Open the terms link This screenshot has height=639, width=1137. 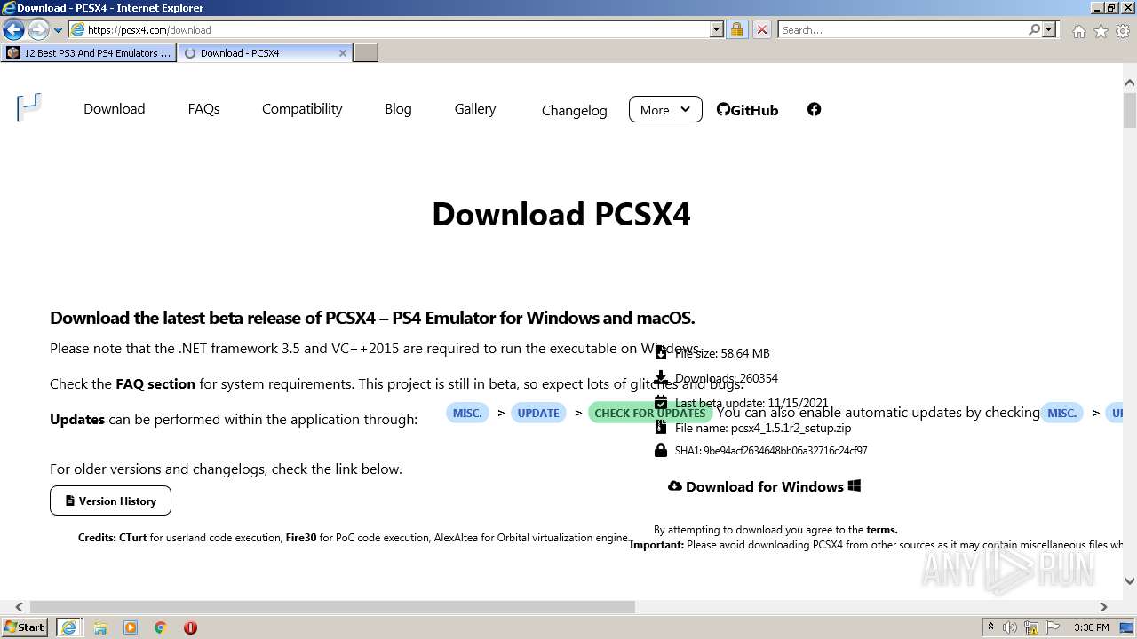click(882, 529)
